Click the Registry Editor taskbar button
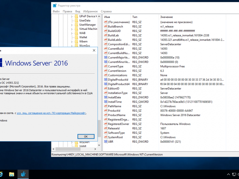The image size is (239, 179). [23, 174]
